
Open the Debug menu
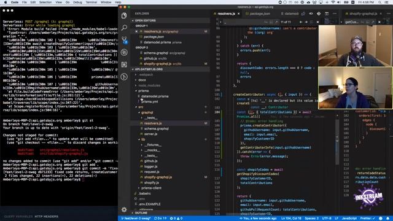77,2
